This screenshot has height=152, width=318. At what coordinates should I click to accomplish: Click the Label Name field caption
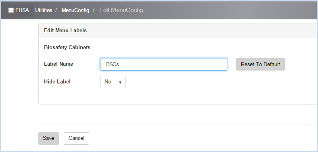click(59, 64)
